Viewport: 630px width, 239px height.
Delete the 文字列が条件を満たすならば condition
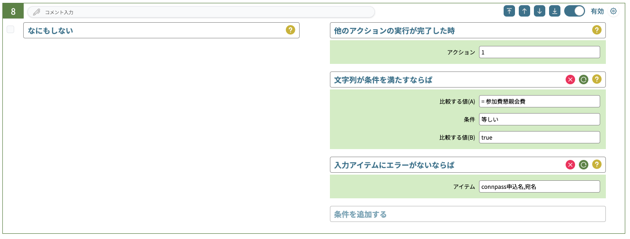tap(570, 80)
